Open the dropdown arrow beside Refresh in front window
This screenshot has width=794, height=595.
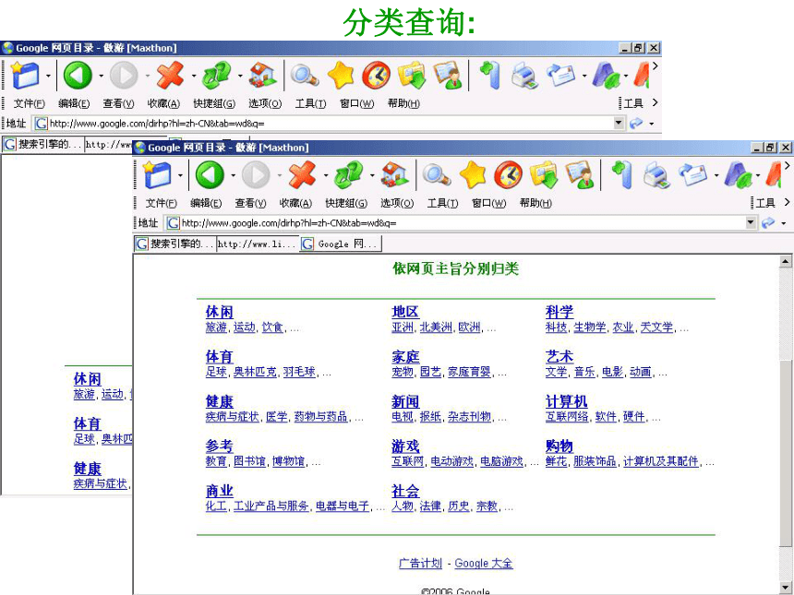point(372,175)
